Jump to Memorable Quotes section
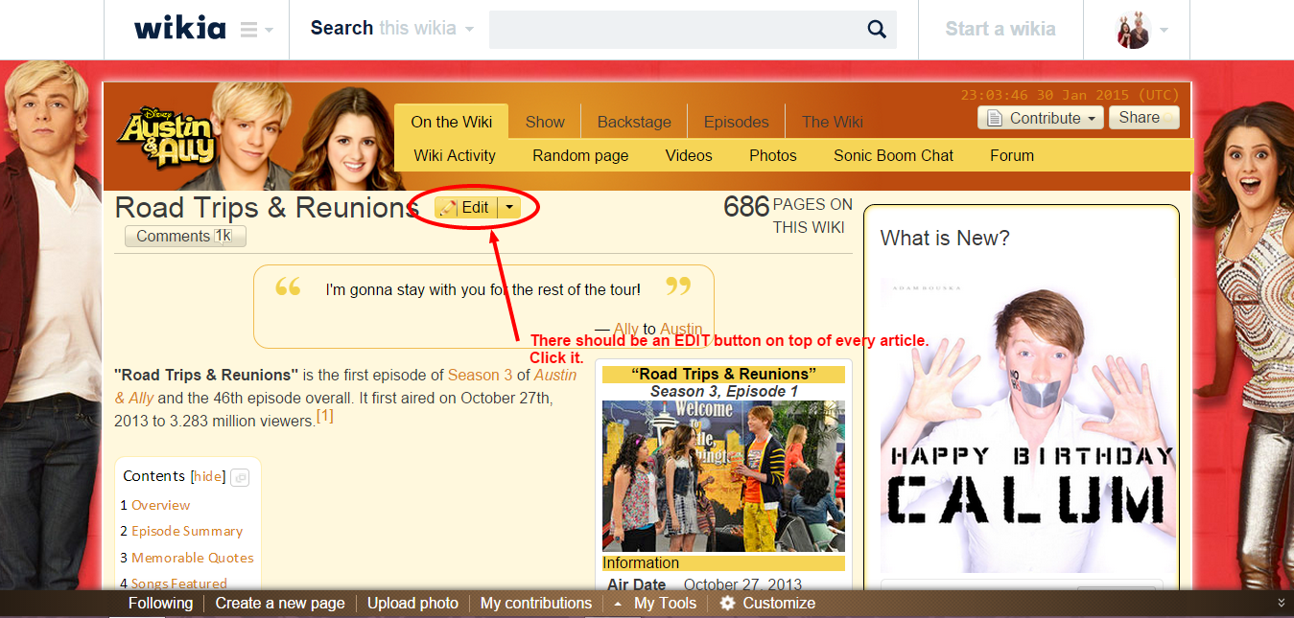The image size is (1294, 618). [x=193, y=558]
